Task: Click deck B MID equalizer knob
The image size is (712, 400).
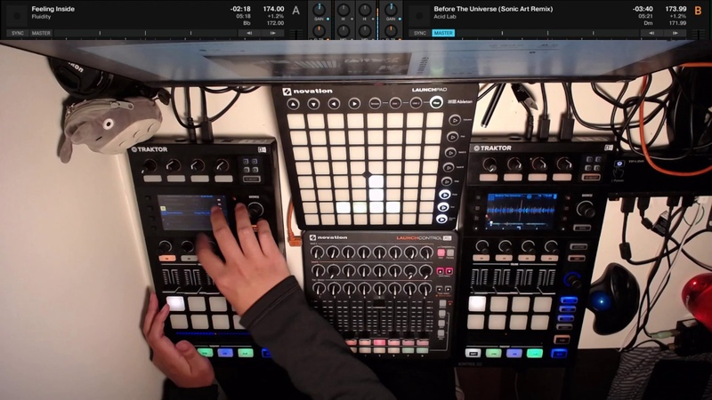Action: [365, 31]
